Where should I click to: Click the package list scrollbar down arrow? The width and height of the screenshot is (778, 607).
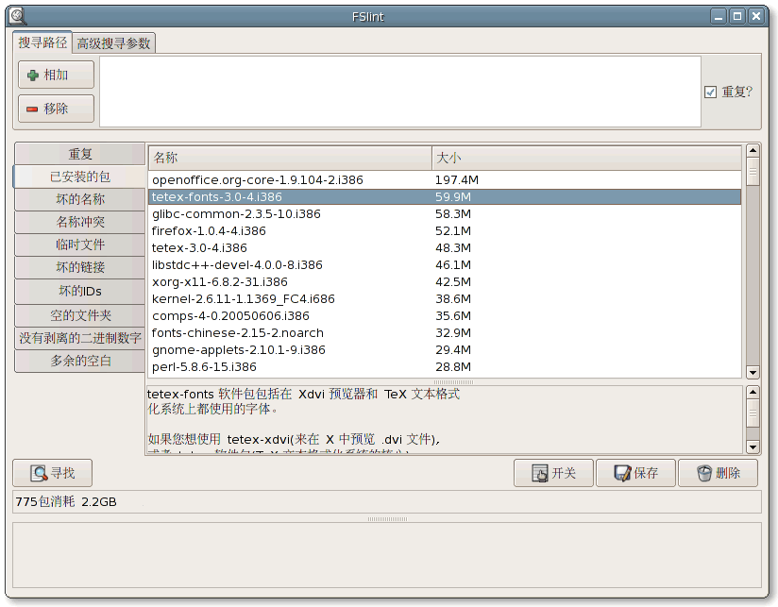[x=753, y=372]
